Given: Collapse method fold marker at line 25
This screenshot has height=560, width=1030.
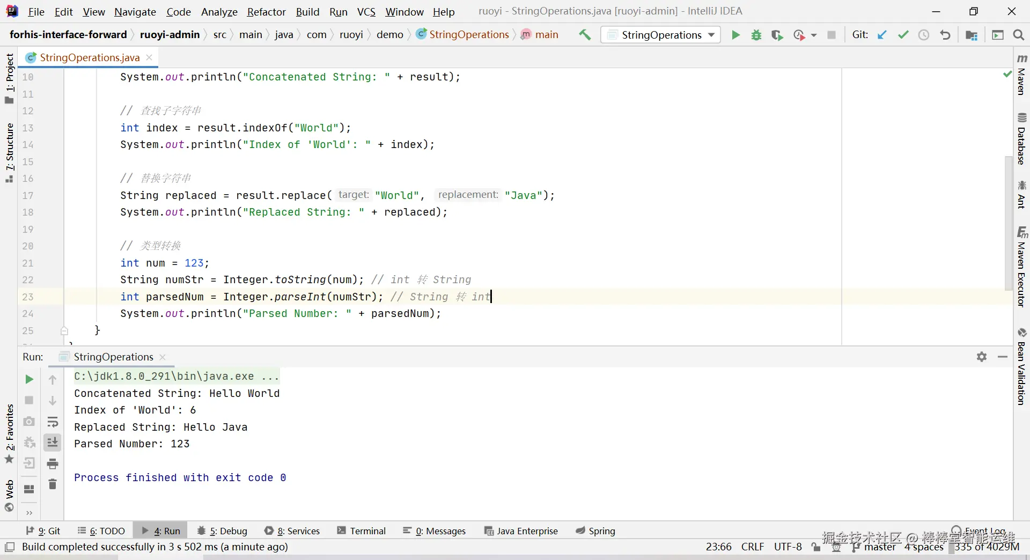Looking at the screenshot, I should click(64, 330).
